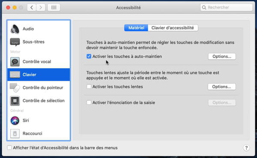Enable Activer les touches lentes
The image size is (257, 158).
point(89,87)
